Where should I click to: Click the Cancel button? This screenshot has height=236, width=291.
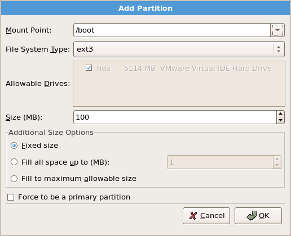[x=206, y=216]
